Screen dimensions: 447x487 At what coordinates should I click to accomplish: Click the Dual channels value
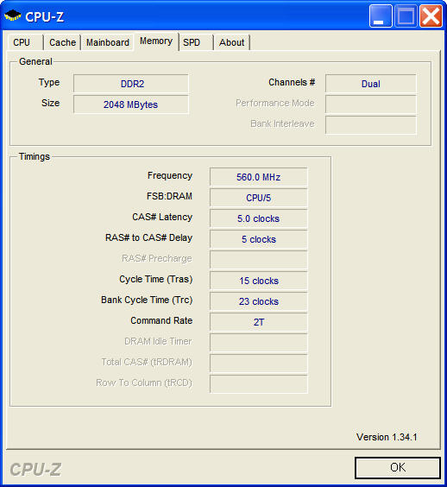[371, 84]
